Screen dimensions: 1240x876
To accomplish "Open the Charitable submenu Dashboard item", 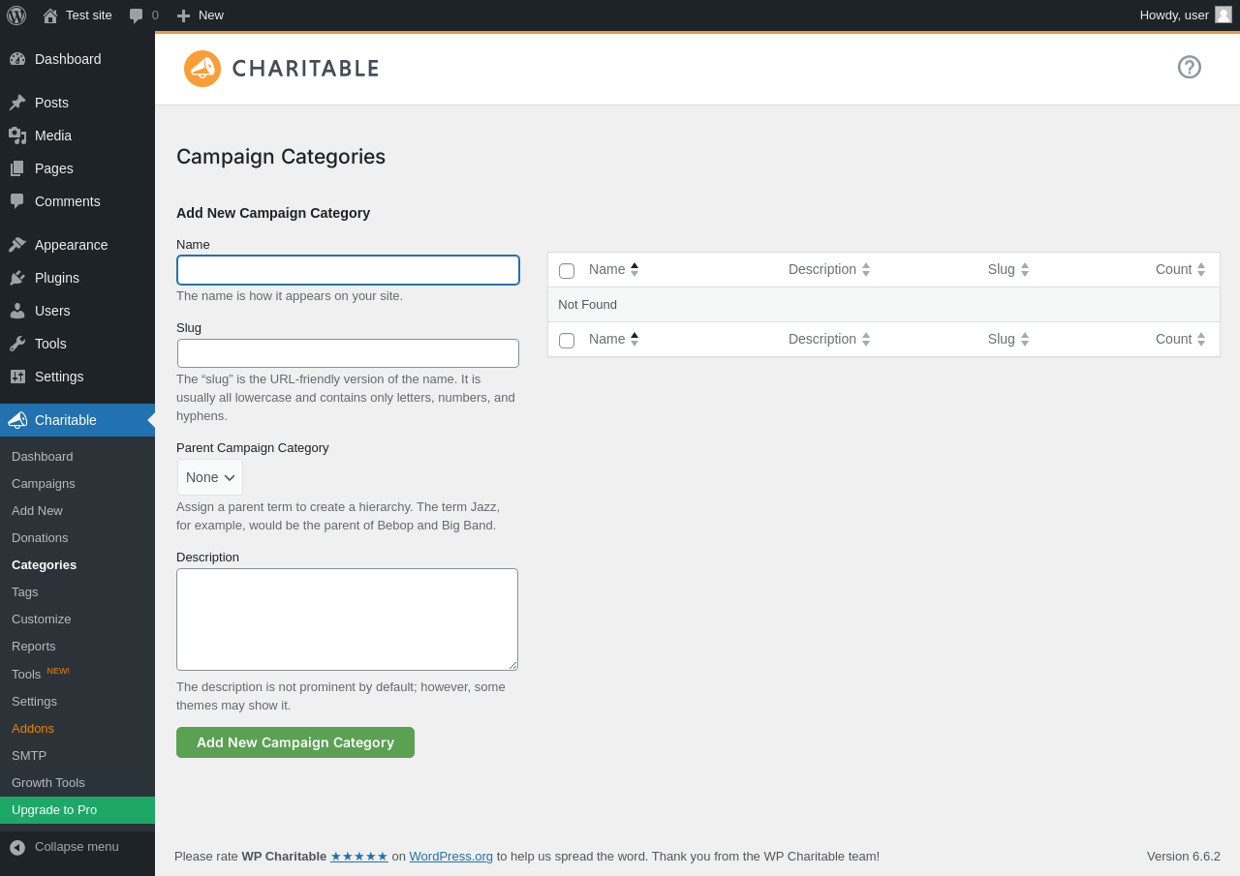I will pos(43,456).
